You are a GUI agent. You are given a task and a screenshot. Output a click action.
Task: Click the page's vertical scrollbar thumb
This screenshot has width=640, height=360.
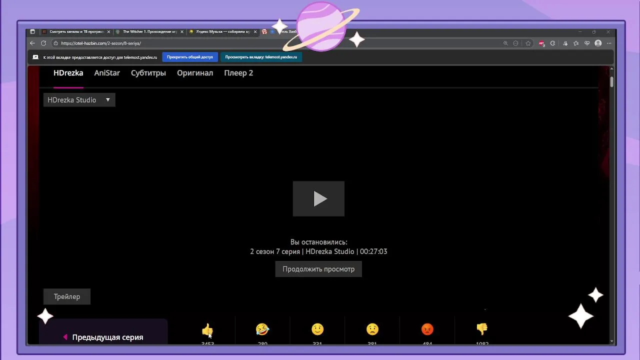coord(611,81)
